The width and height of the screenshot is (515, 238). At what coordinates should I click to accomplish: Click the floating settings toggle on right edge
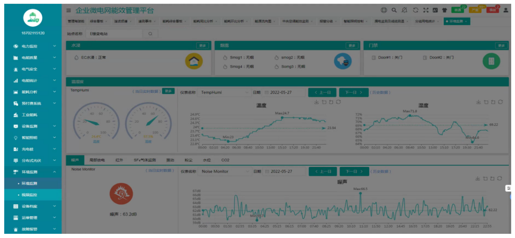(509, 189)
